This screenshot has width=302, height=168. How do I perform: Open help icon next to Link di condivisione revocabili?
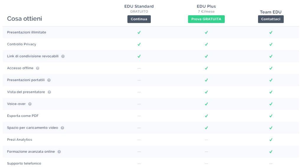[x=63, y=56]
